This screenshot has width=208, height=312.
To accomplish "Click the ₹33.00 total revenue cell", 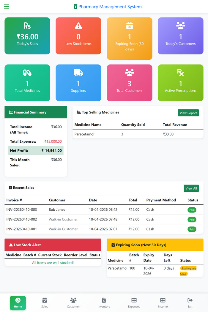I will [x=168, y=134].
